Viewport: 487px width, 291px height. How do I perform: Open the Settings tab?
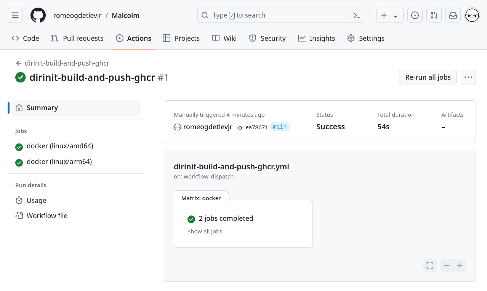click(x=366, y=38)
